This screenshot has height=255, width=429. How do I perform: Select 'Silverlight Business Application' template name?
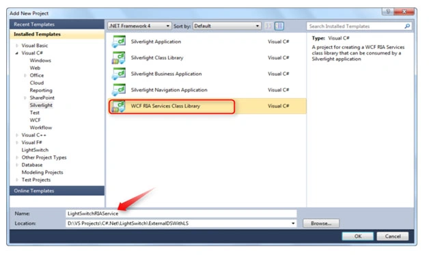point(167,74)
